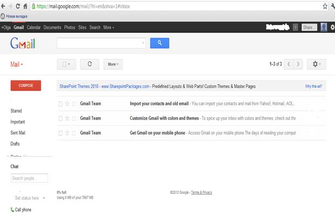Open the Sent Mail folder

pyautogui.click(x=18, y=133)
